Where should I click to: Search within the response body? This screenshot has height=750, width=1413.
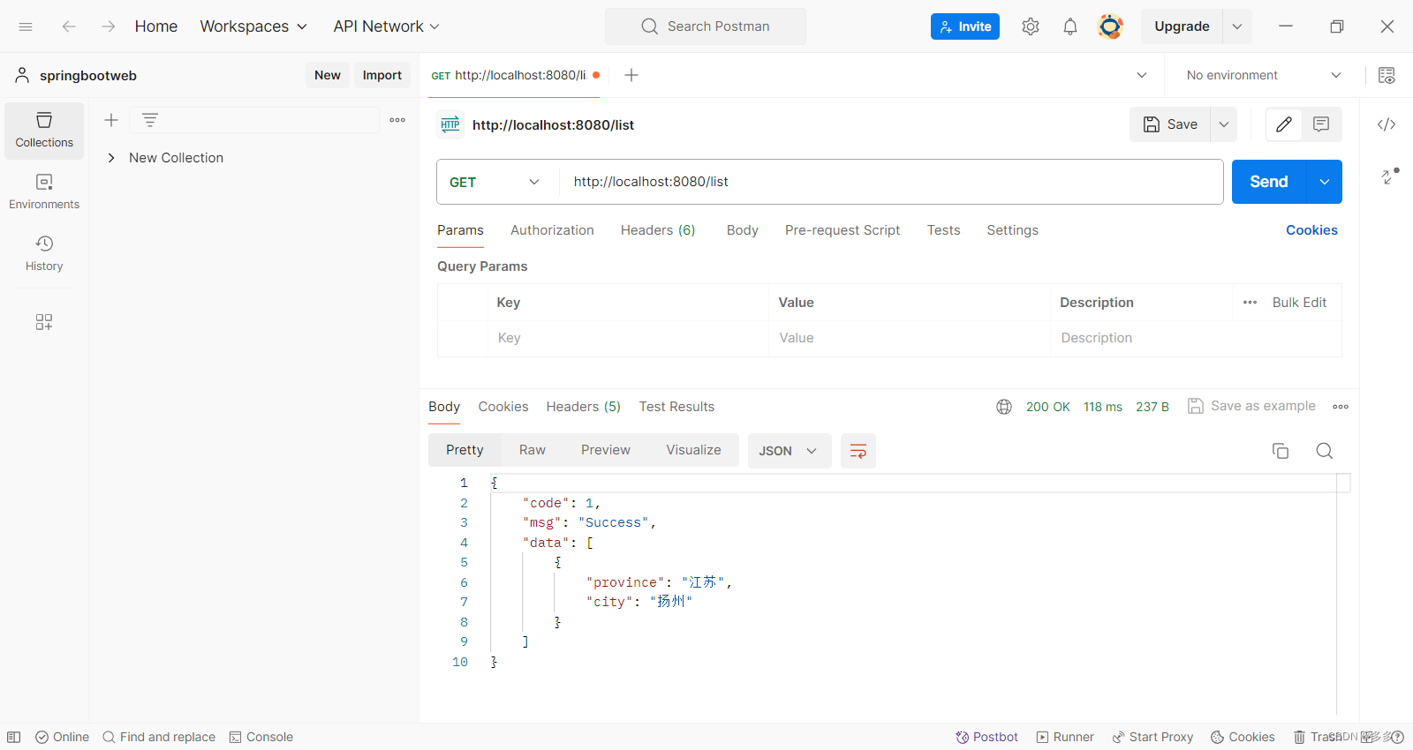(x=1325, y=451)
